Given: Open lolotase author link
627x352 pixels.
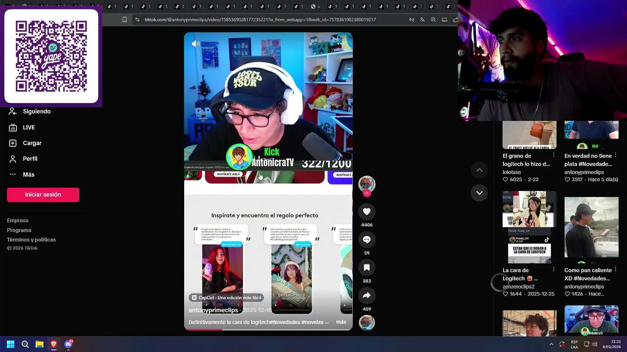Looking at the screenshot, I should click(512, 172).
